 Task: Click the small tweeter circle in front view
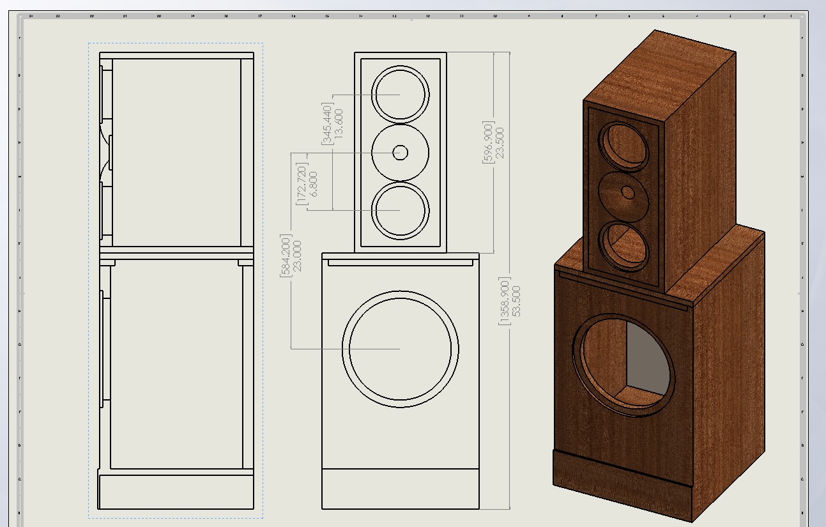(401, 152)
